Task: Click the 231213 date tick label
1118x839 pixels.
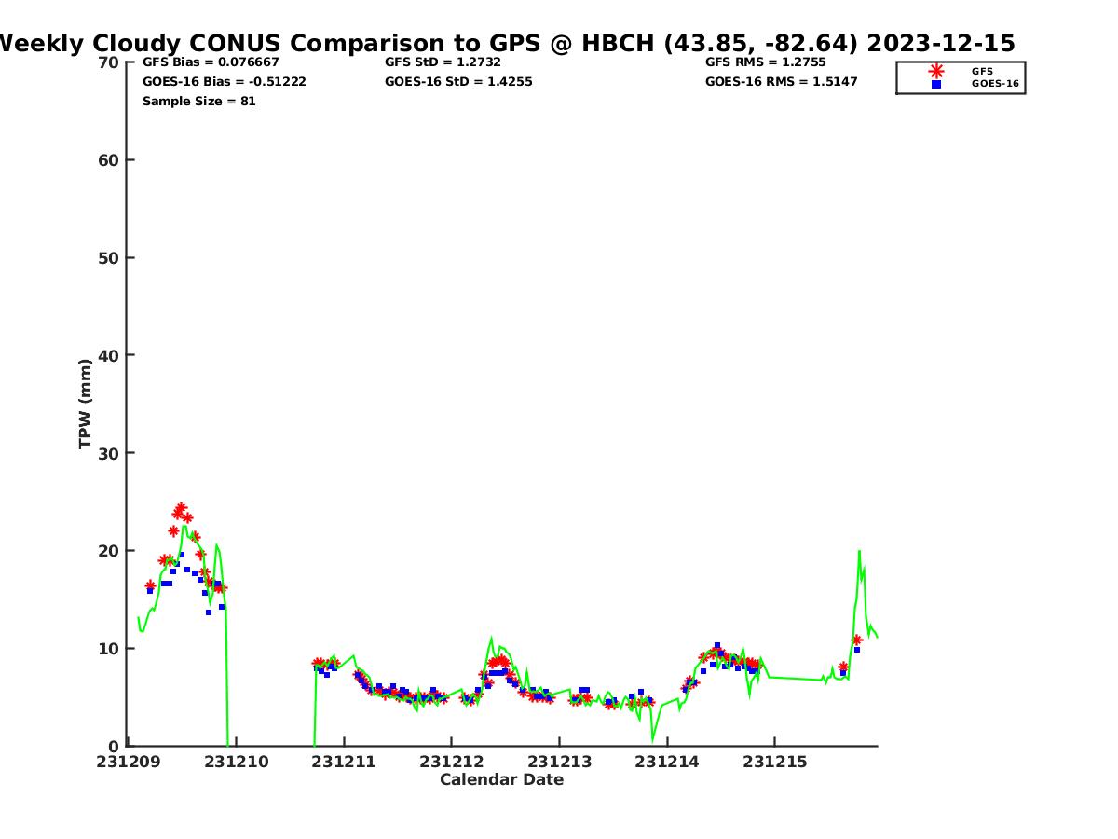Action: pyautogui.click(x=559, y=762)
